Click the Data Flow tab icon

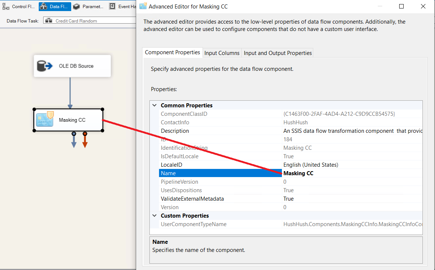(x=44, y=6)
